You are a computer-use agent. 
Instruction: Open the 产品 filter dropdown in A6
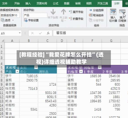tap(17, 71)
